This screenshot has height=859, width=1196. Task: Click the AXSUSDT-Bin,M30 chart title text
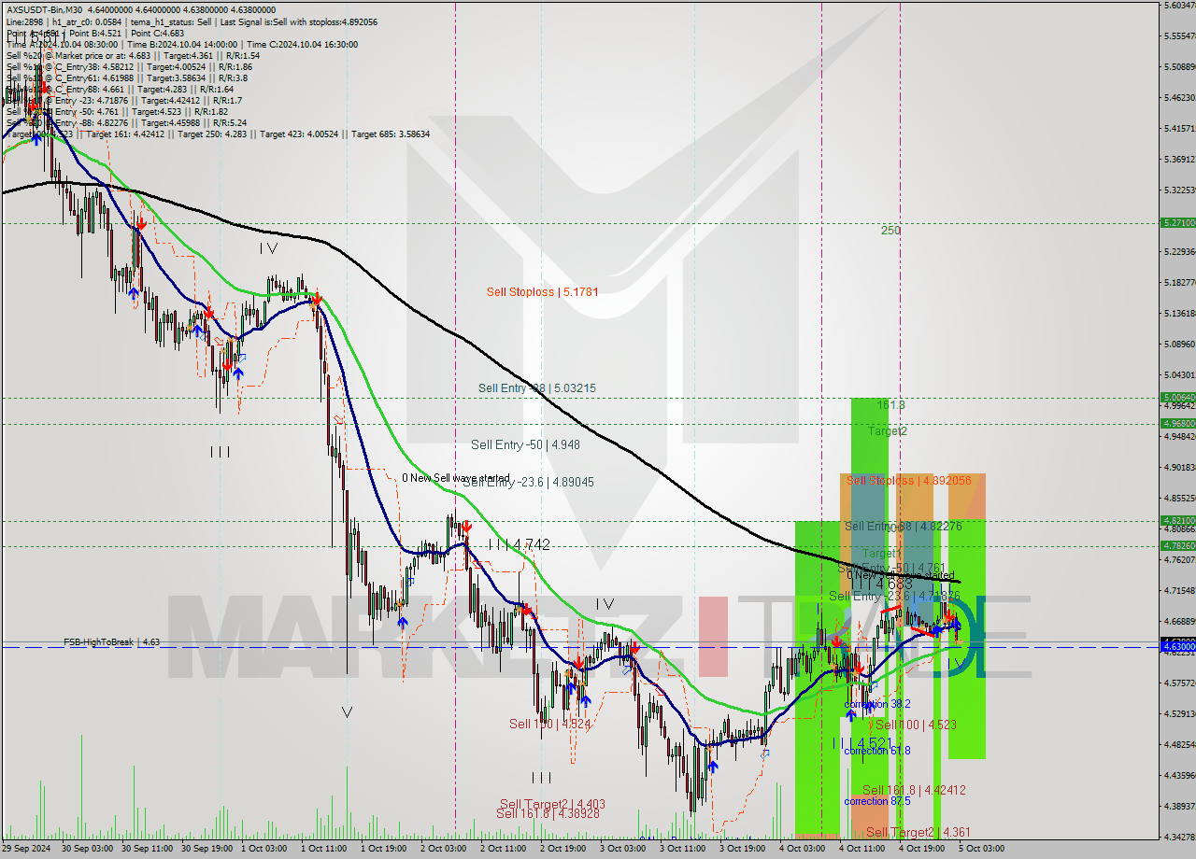[44, 10]
